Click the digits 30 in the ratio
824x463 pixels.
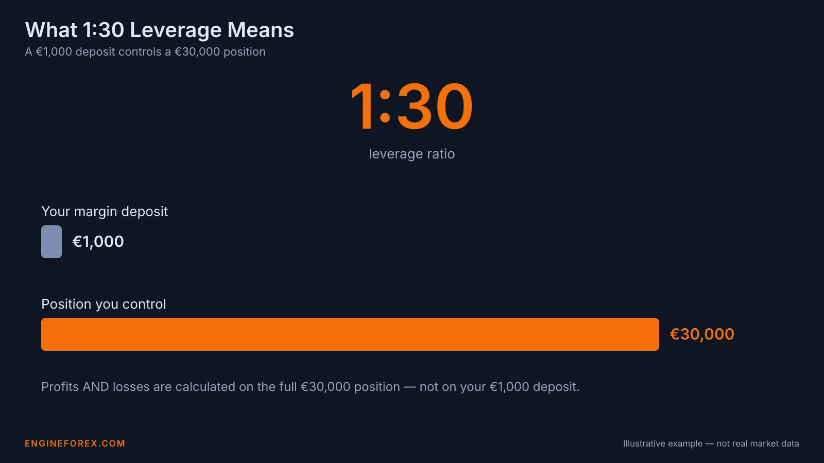pyautogui.click(x=435, y=107)
